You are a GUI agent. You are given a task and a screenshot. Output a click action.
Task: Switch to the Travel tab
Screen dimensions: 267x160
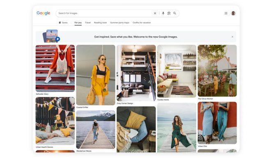click(88, 23)
